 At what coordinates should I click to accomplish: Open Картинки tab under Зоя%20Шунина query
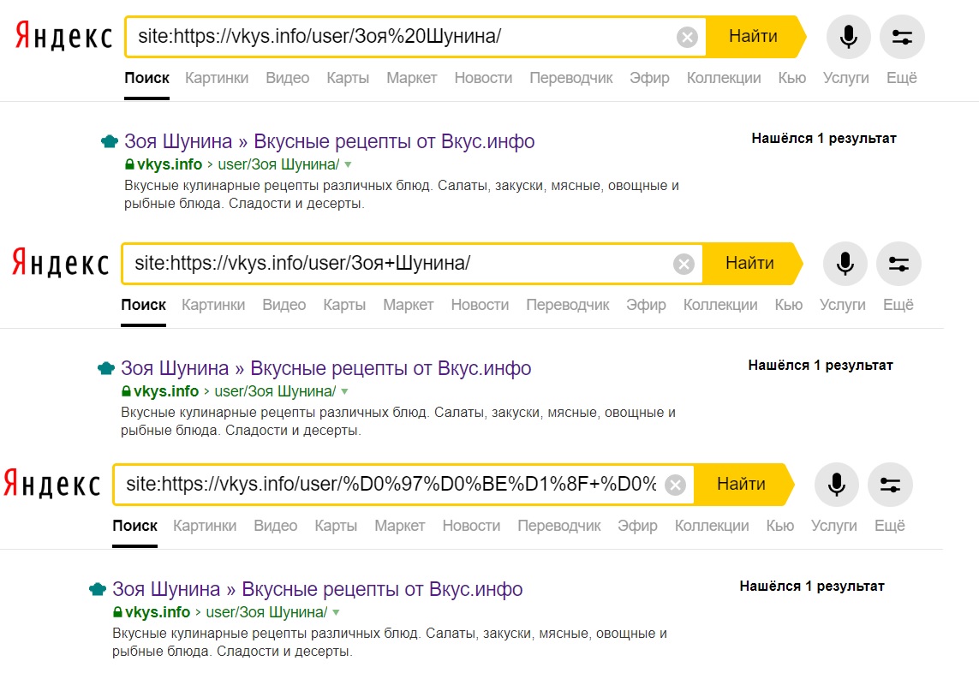(217, 78)
